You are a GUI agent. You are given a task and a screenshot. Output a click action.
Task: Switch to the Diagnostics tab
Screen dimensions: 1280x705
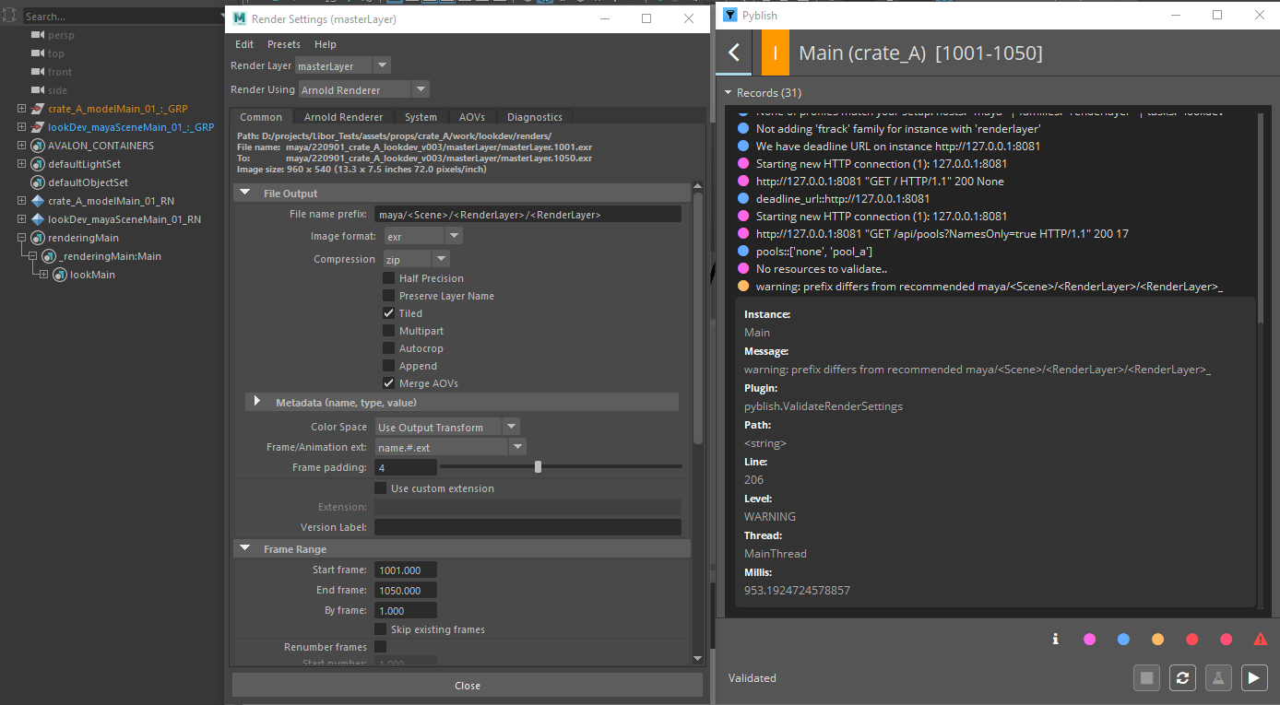pyautogui.click(x=535, y=117)
